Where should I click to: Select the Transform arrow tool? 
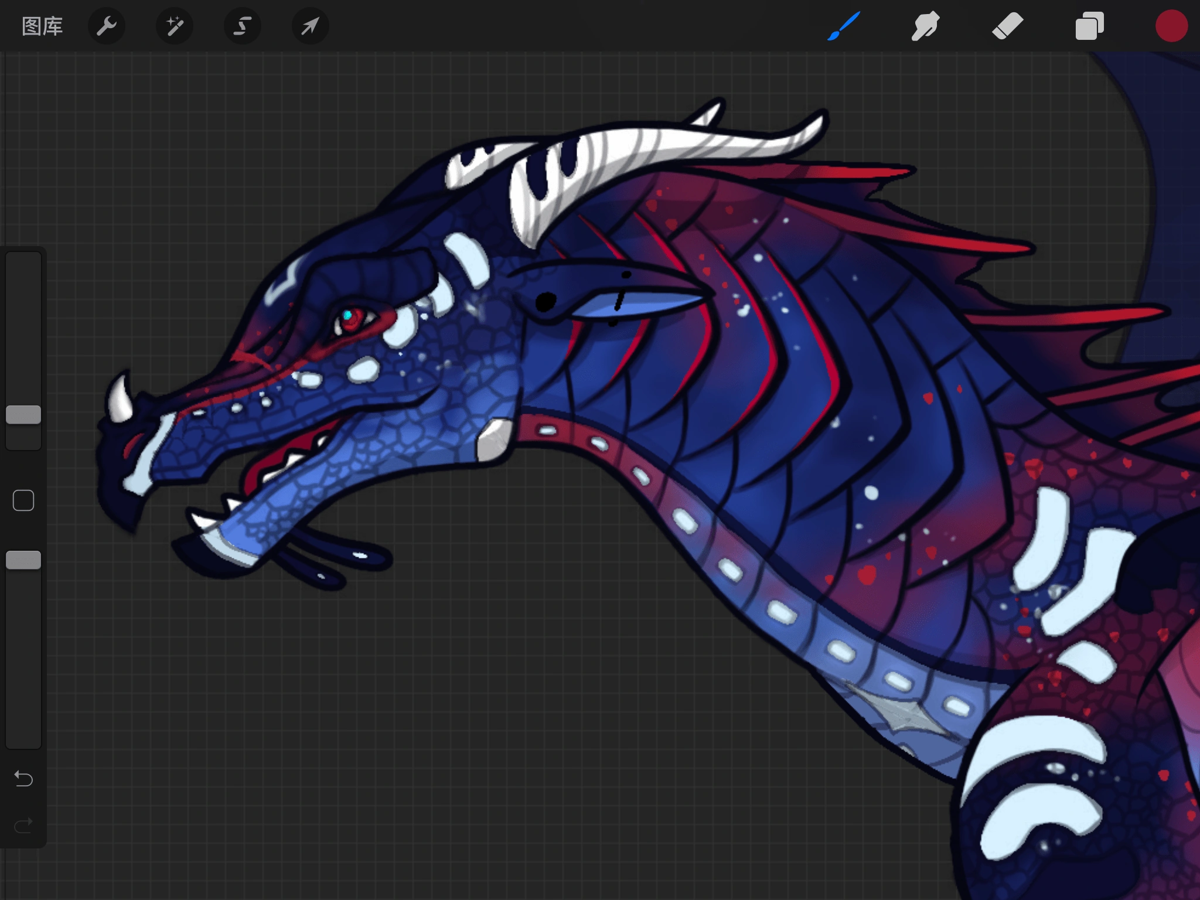(x=310, y=25)
